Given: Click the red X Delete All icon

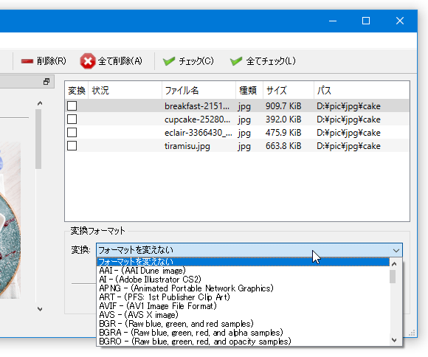Looking at the screenshot, I should pos(88,61).
